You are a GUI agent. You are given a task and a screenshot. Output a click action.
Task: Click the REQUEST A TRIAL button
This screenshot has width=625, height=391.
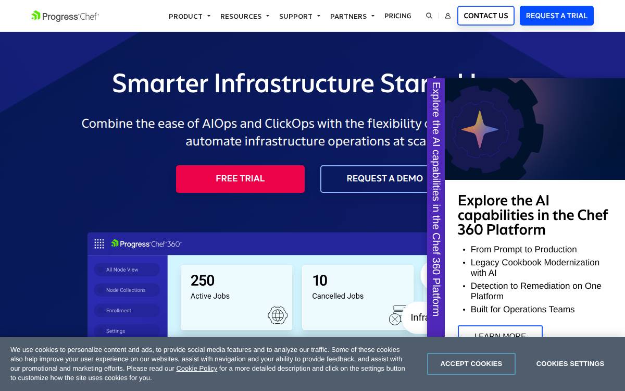coord(557,16)
